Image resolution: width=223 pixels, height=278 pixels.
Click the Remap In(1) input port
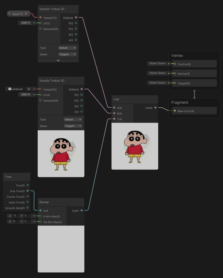(x=41, y=210)
